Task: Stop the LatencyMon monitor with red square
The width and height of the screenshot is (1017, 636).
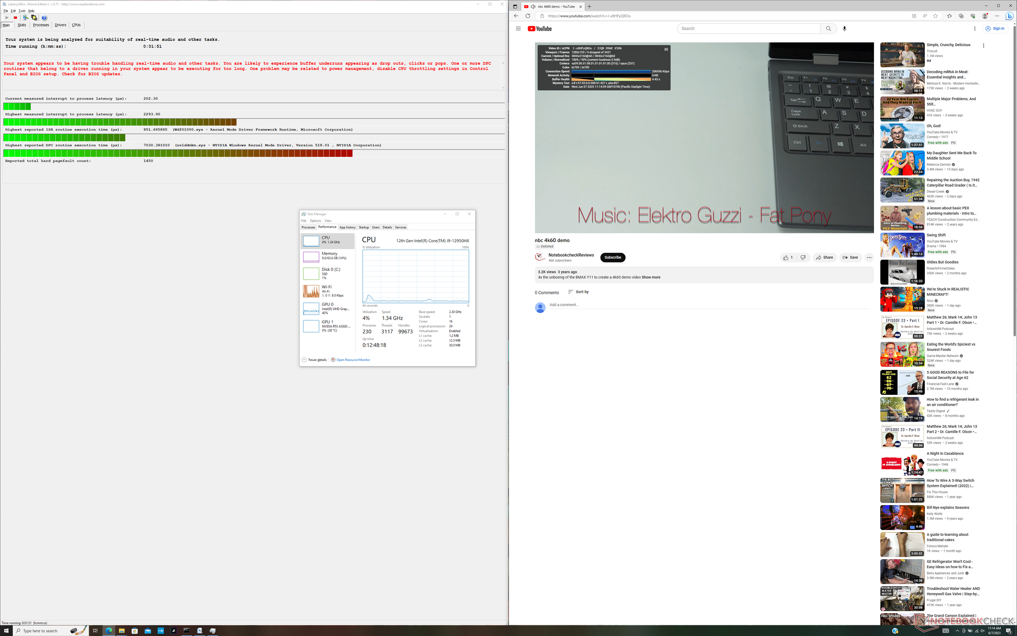Action: [15, 17]
